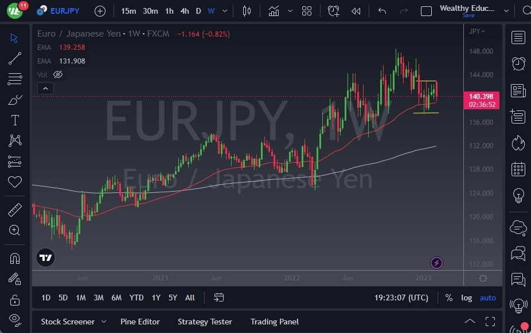Enable Magnet mode in the drawing toolbar
The height and width of the screenshot is (333, 531).
tap(14, 257)
